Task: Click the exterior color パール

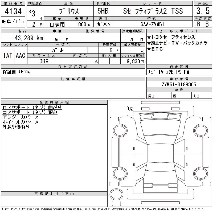Action: pos(58,50)
